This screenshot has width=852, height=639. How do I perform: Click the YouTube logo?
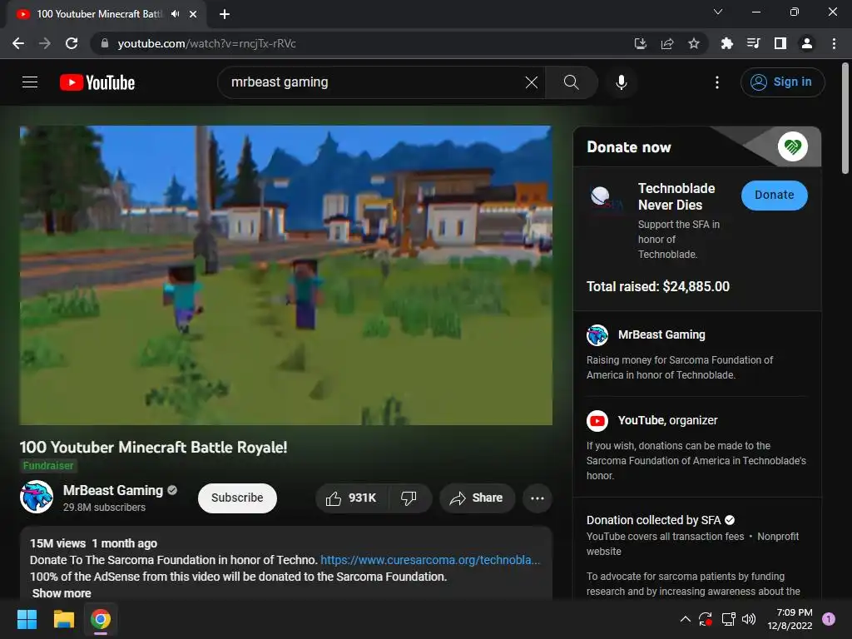pos(97,82)
